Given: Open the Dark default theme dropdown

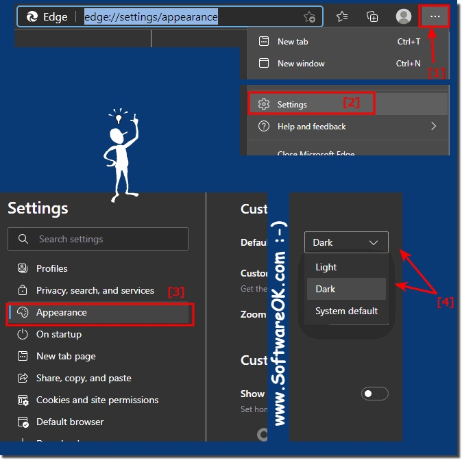Looking at the screenshot, I should tap(346, 242).
